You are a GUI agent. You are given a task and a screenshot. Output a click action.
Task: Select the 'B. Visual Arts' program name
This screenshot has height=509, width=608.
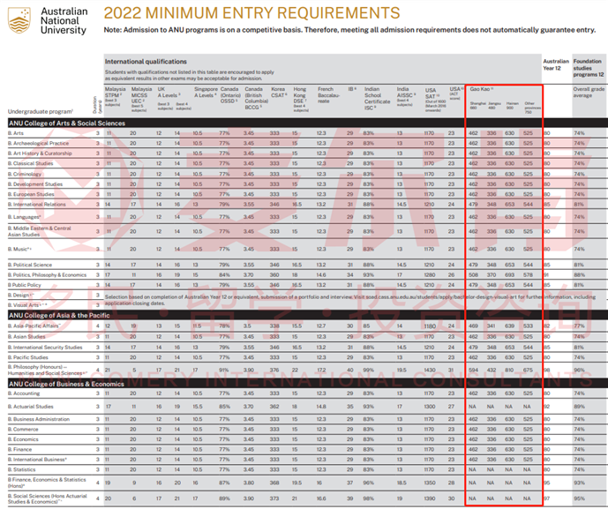coord(27,305)
